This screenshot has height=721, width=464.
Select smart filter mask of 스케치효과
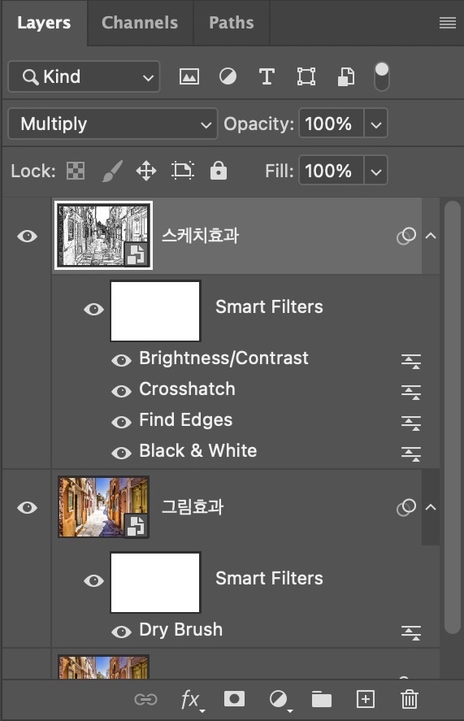click(155, 311)
